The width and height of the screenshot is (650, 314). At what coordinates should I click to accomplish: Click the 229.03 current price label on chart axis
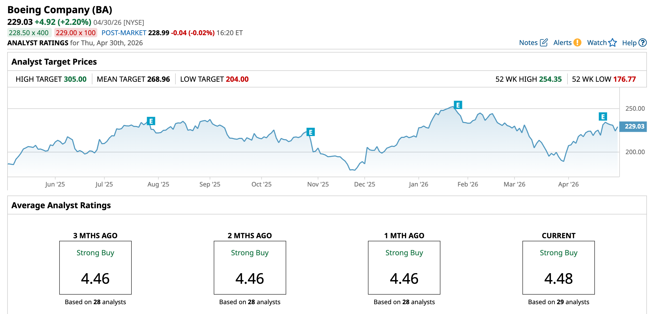pos(634,126)
